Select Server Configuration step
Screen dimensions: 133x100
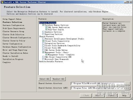(x=13, y=44)
